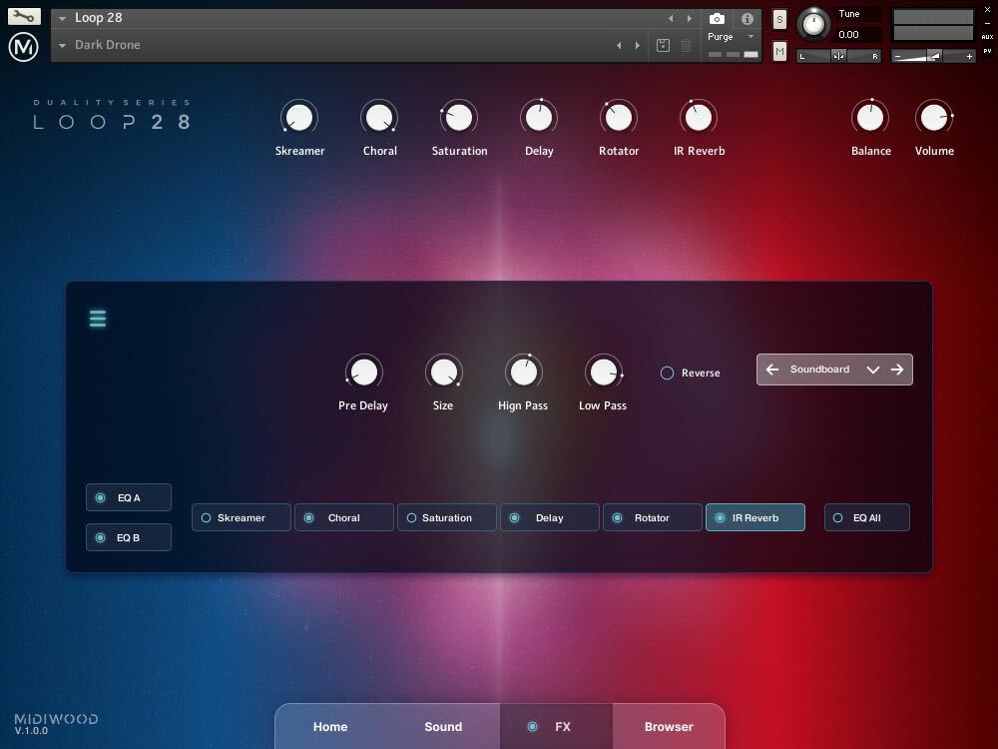Click the Soundboard impulse name field
The image size is (998, 749).
click(819, 370)
